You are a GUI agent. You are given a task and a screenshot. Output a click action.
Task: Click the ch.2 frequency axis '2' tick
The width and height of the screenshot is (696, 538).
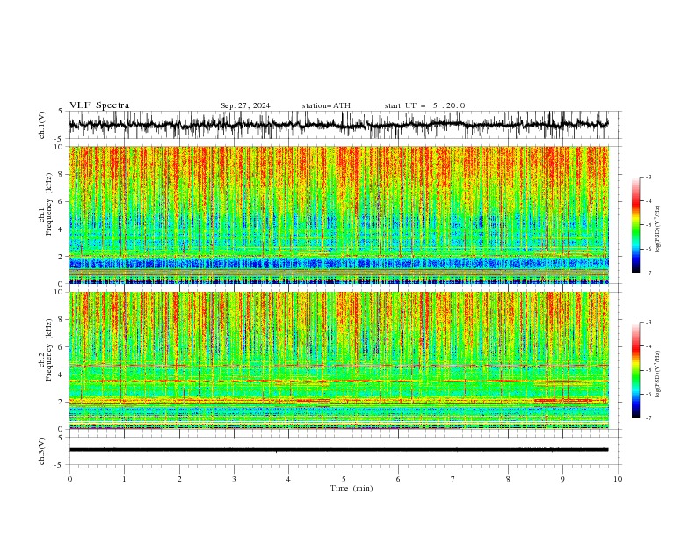tap(61, 402)
